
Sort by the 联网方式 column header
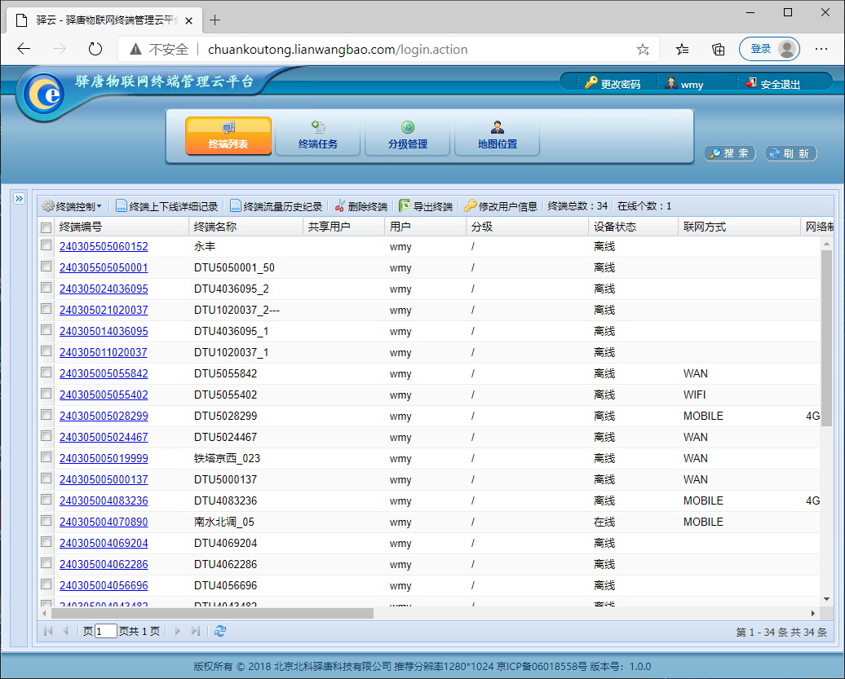[739, 227]
